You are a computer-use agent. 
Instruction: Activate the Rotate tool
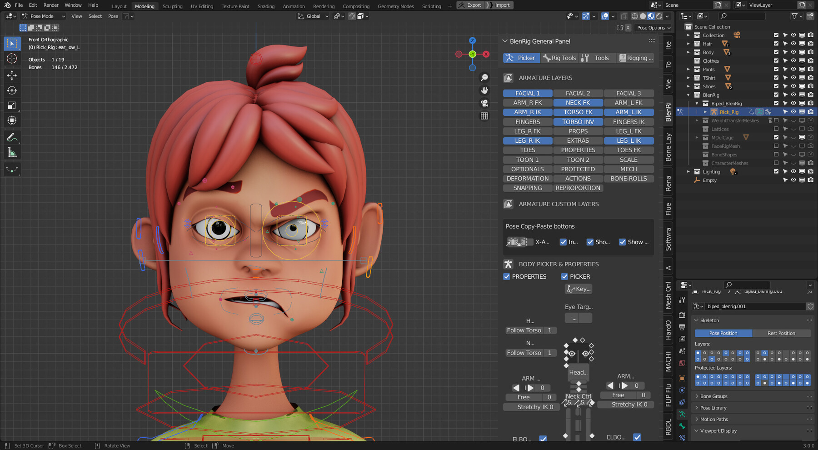12,90
